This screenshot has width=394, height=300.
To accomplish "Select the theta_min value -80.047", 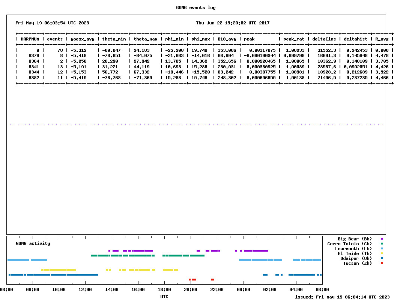I will 111,50.
